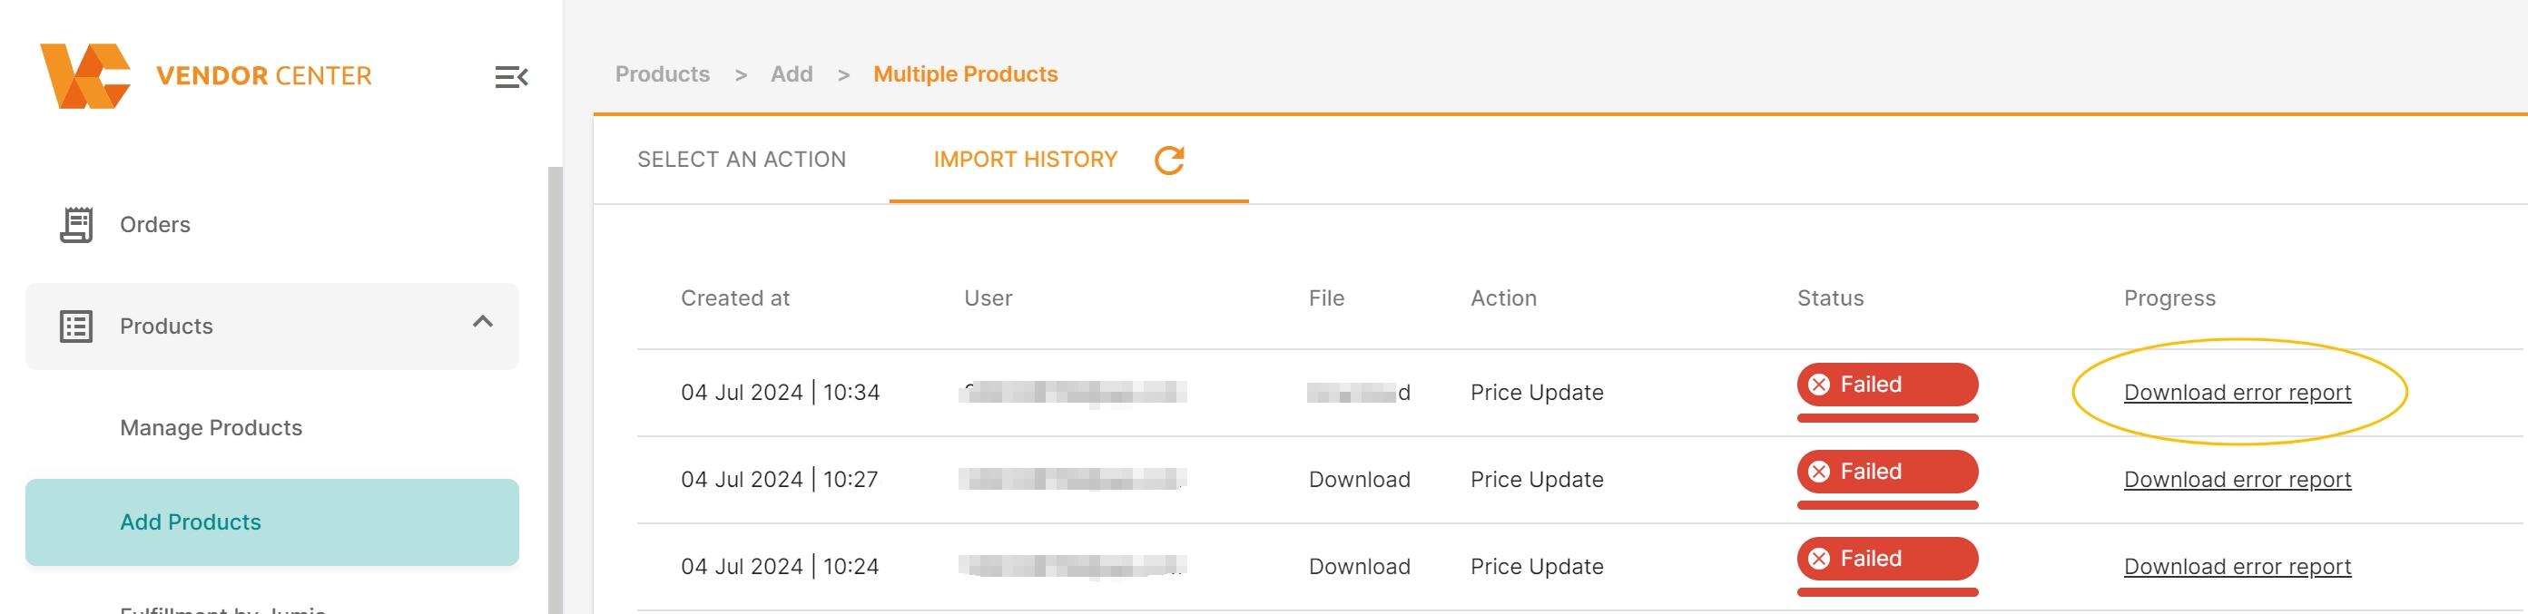Collapse the sidebar with the hamburger icon

click(511, 76)
